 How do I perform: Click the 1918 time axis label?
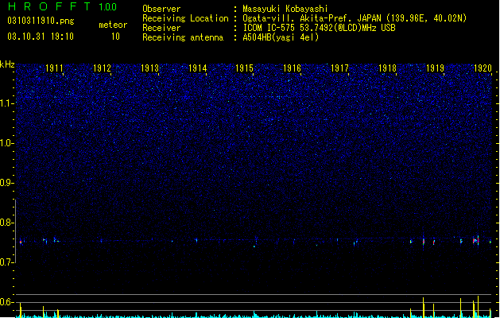click(x=387, y=68)
